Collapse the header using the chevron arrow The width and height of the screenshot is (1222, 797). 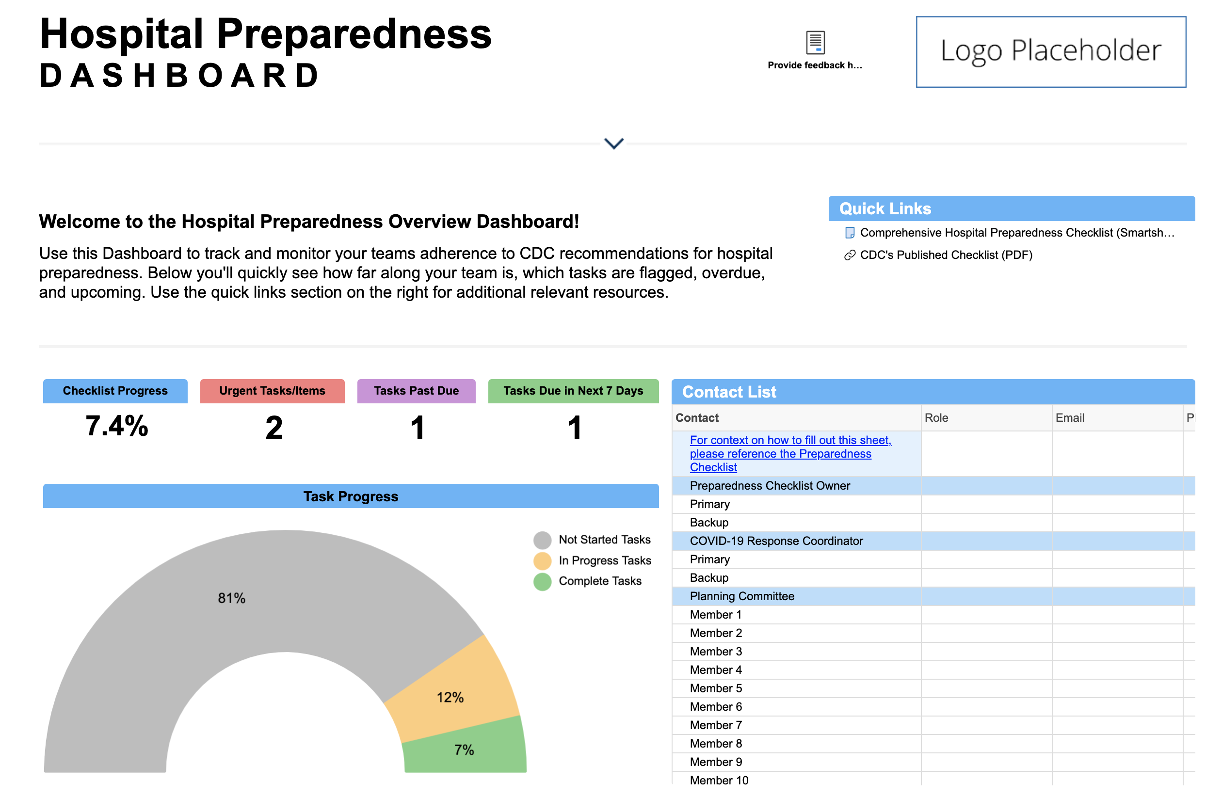613,143
